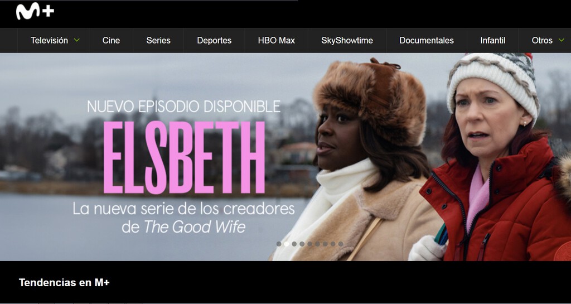
Task: Click the Movistar Plus+ logo
Action: [x=35, y=11]
